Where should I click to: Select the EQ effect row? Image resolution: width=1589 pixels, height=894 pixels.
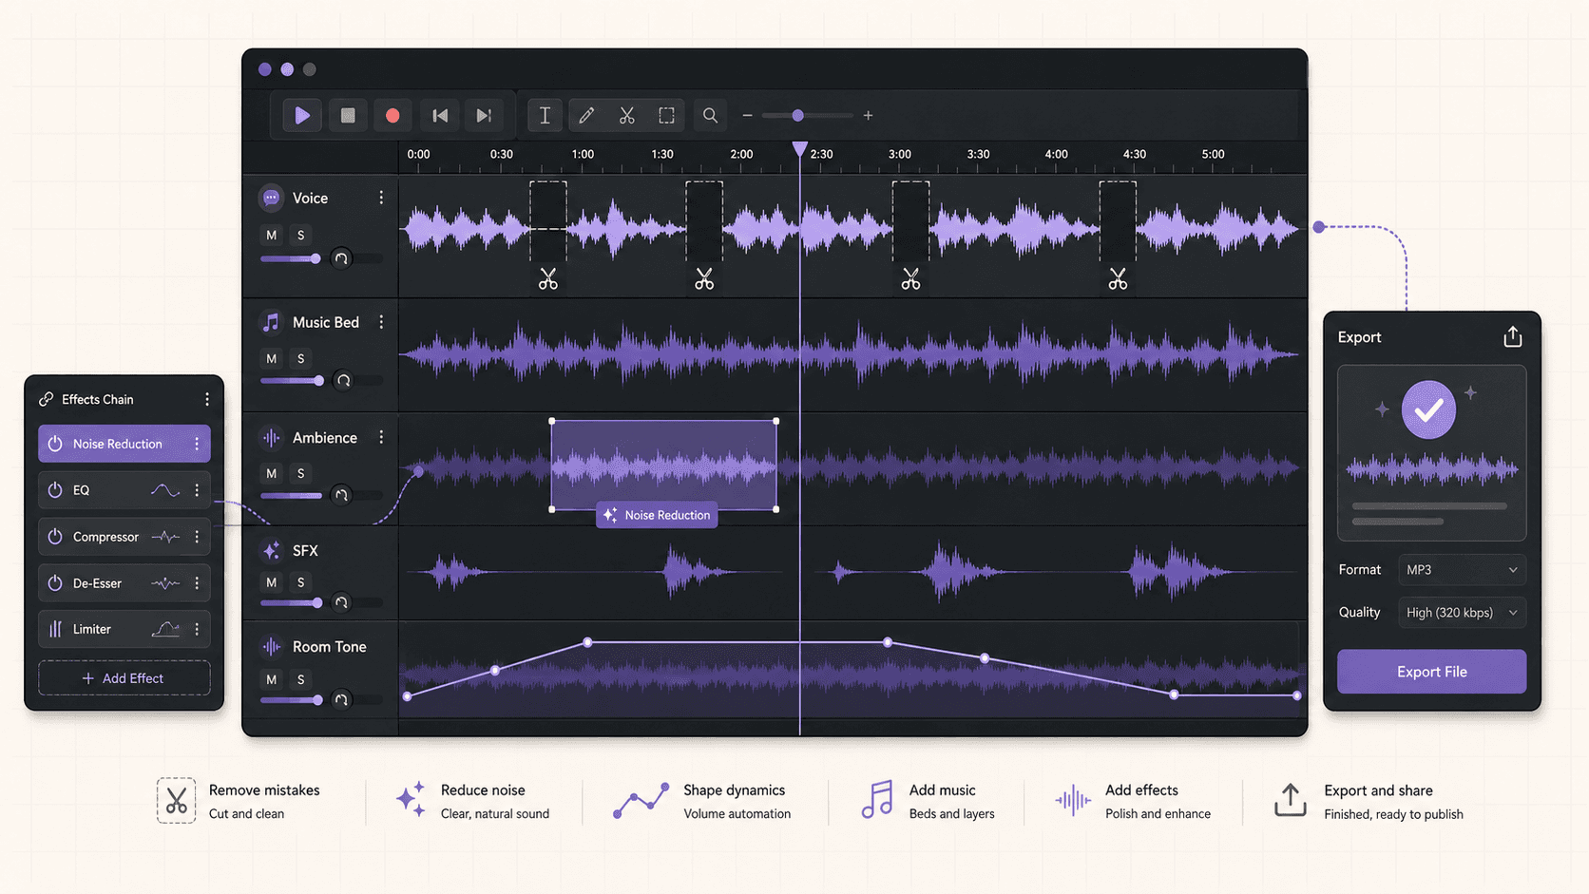click(124, 490)
